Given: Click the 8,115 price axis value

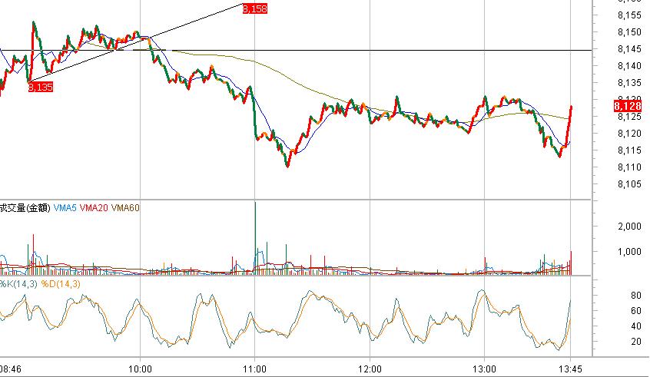Looking at the screenshot, I should pyautogui.click(x=629, y=150).
